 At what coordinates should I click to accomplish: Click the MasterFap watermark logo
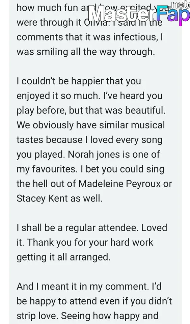tap(139, 13)
